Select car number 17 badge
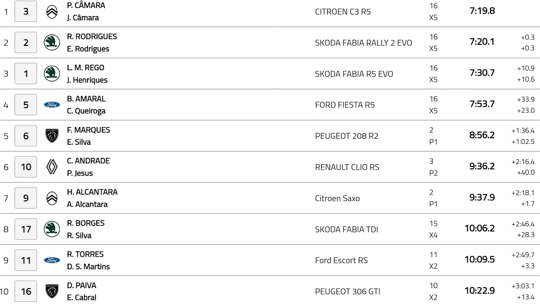 [x=26, y=229]
